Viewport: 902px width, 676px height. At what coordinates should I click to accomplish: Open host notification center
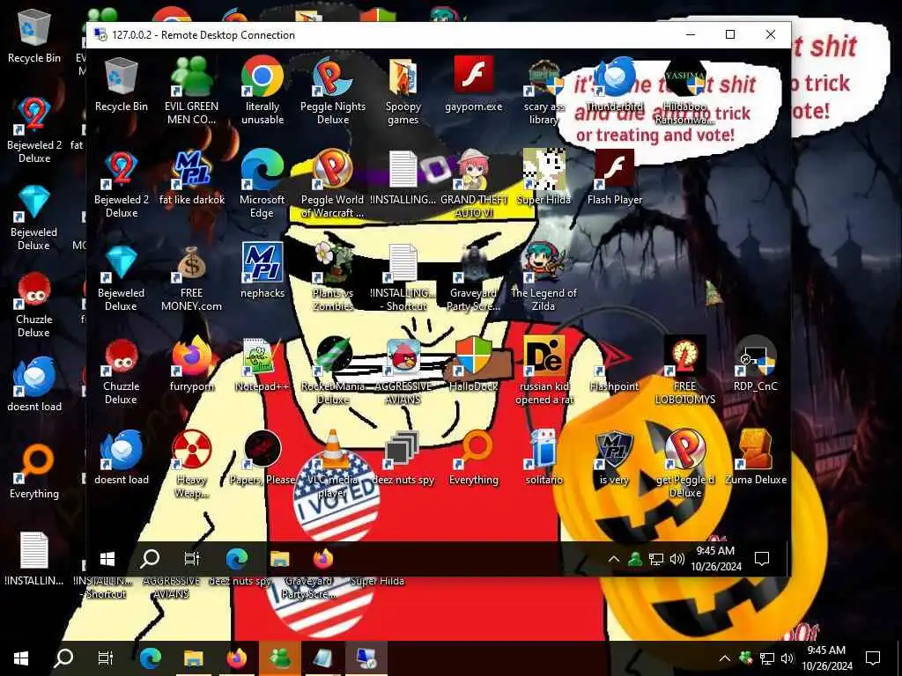(x=873, y=658)
